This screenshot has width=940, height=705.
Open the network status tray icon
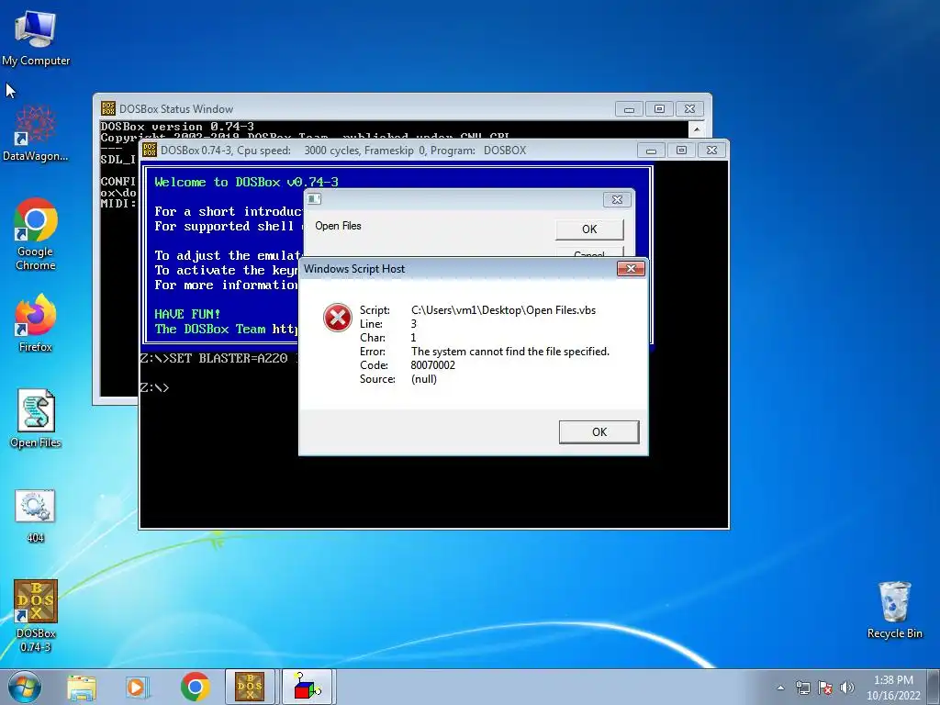pyautogui.click(x=802, y=688)
